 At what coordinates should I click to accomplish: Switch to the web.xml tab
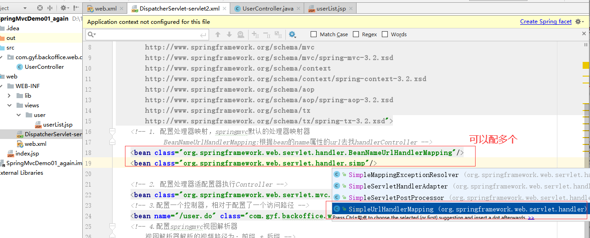[106, 9]
